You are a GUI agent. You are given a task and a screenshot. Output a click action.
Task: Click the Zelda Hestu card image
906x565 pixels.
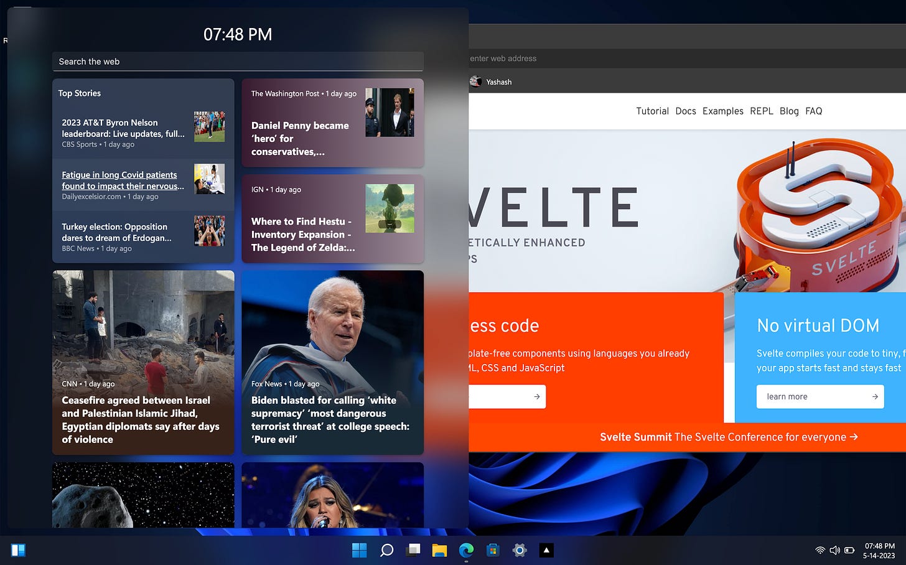pos(390,208)
